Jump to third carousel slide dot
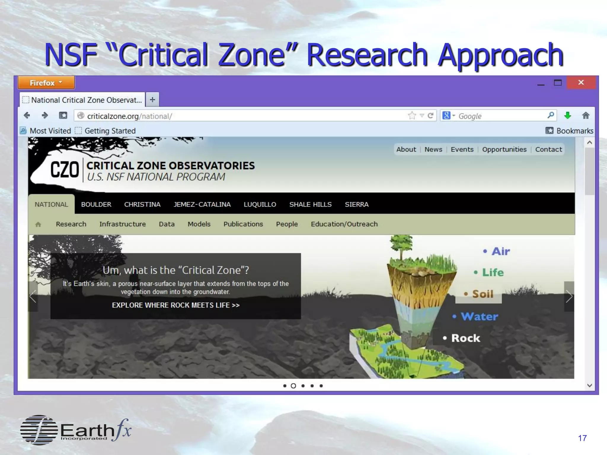The height and width of the screenshot is (455, 607). tap(303, 386)
